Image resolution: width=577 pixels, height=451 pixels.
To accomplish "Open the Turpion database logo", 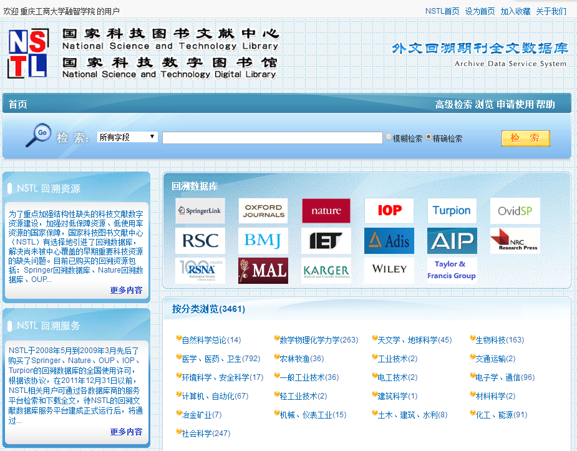I will [452, 211].
